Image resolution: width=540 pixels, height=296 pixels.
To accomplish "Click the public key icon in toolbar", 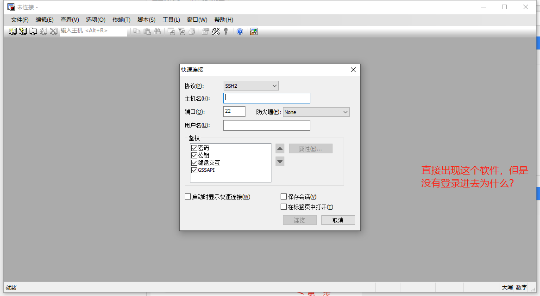I will click(x=226, y=31).
